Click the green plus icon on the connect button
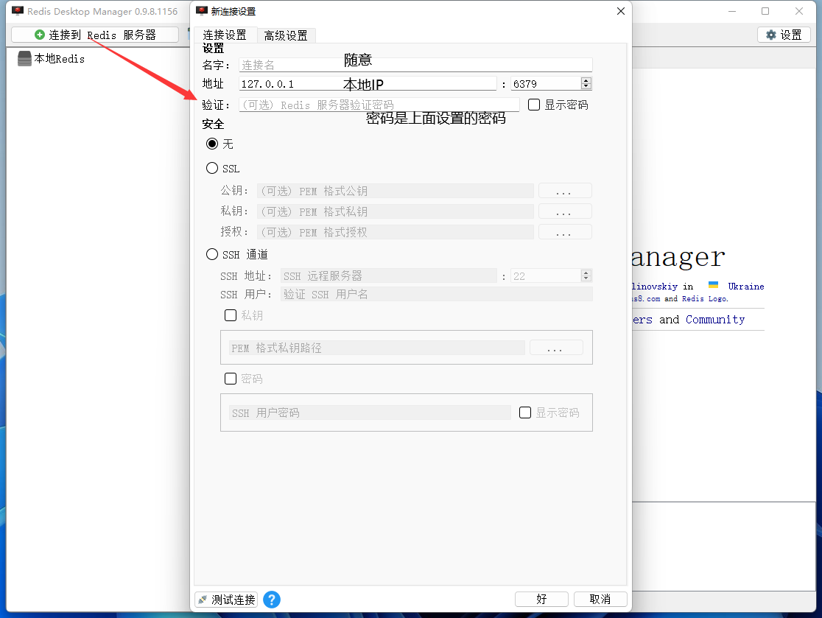 [39, 35]
